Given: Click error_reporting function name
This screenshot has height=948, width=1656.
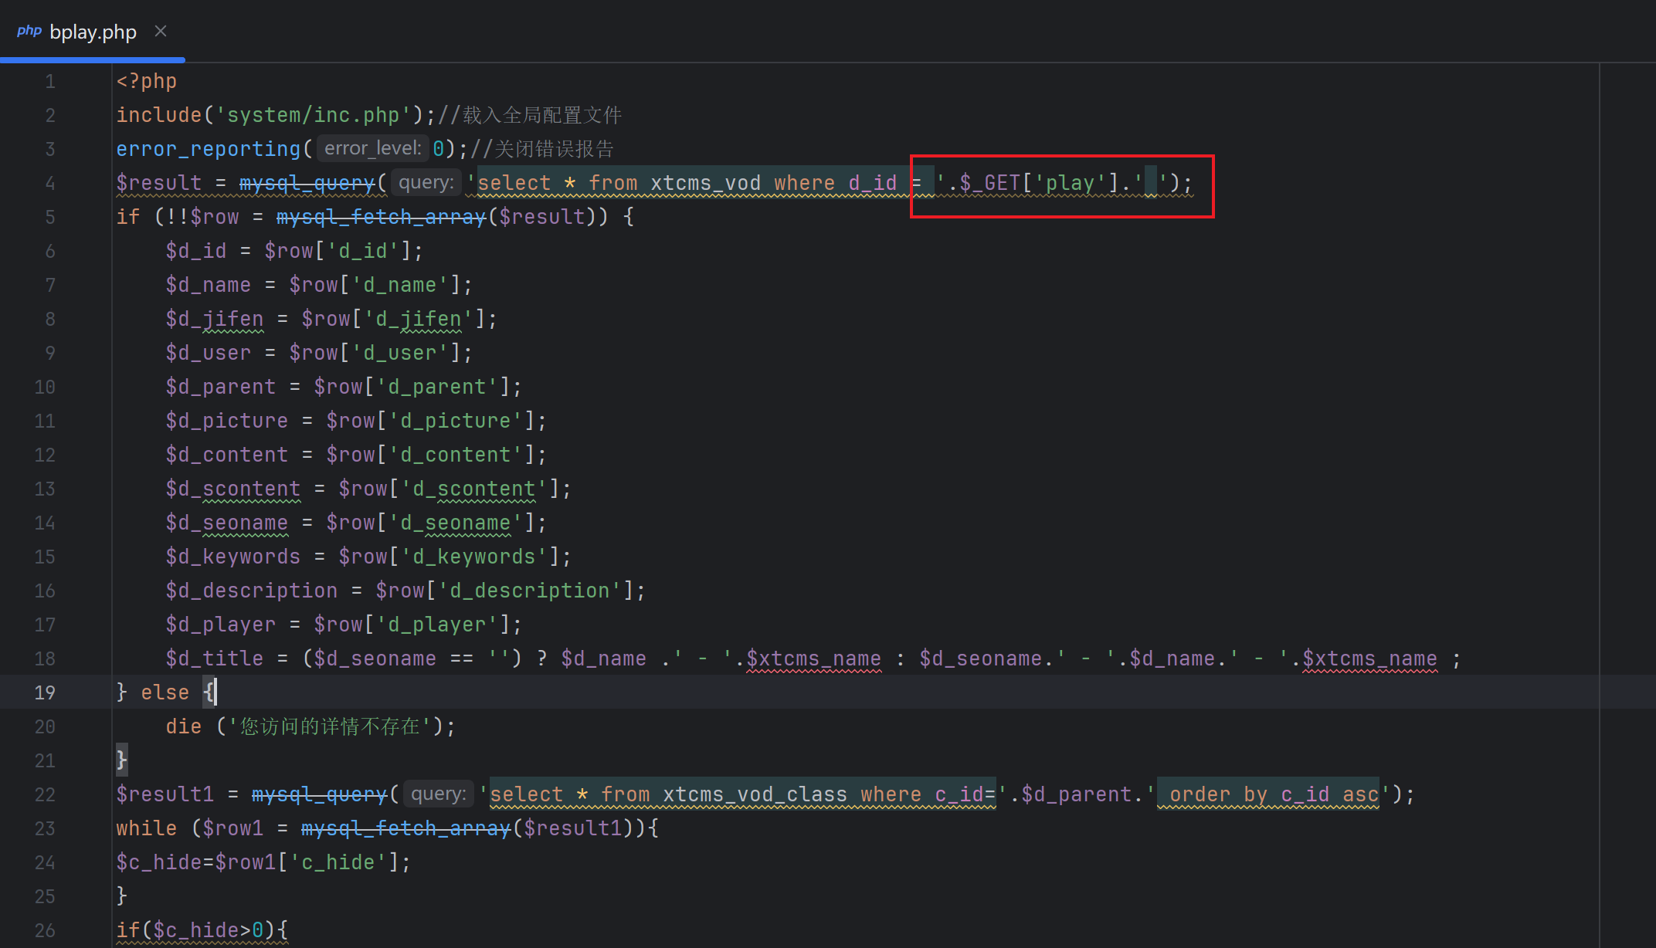Looking at the screenshot, I should pos(209,149).
